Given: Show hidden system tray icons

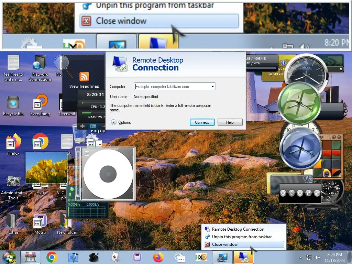Looking at the screenshot, I should click(x=300, y=257).
